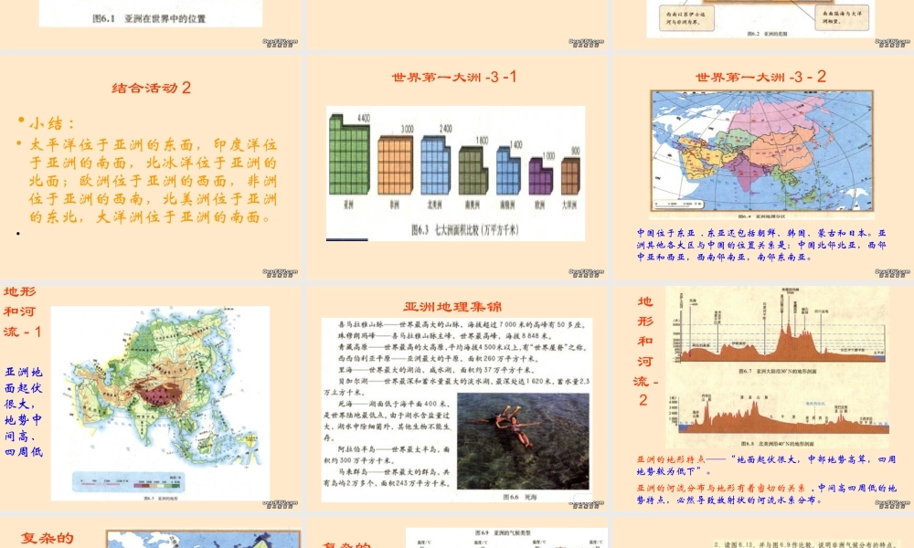Click the elevation legend under terrain map
914x548 pixels.
click(130, 482)
